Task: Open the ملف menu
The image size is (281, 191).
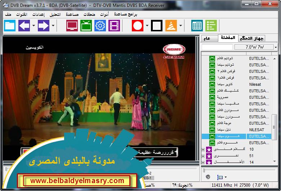Action: (x=8, y=14)
